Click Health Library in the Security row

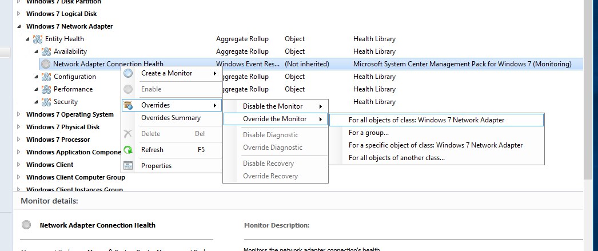[374, 102]
